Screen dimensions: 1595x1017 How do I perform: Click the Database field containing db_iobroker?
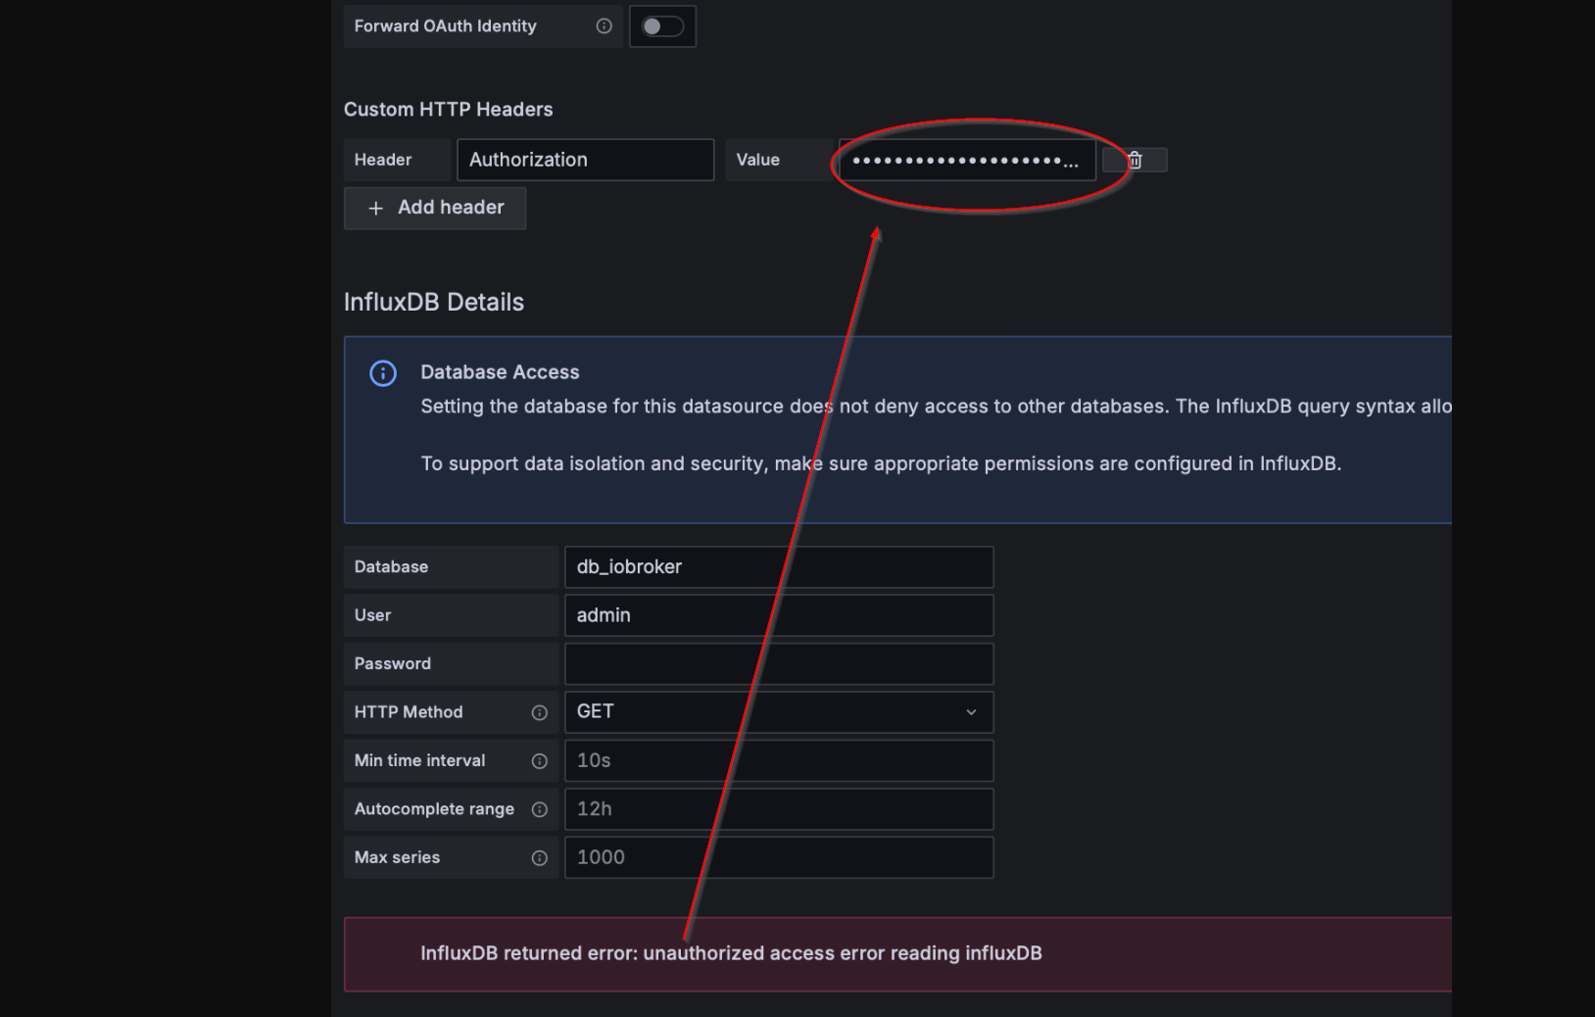(779, 567)
